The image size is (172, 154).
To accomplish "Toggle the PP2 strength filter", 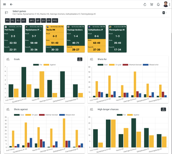I will coord(55,21).
